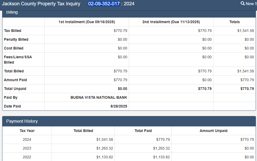Click the highlighted parcel number 02-09-352-017
The width and height of the screenshot is (257, 161).
click(104, 4)
